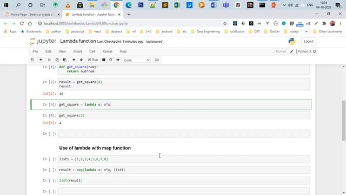Open the Windows Start menu
Image resolution: width=346 pixels, height=195 pixels.
(6, 5)
